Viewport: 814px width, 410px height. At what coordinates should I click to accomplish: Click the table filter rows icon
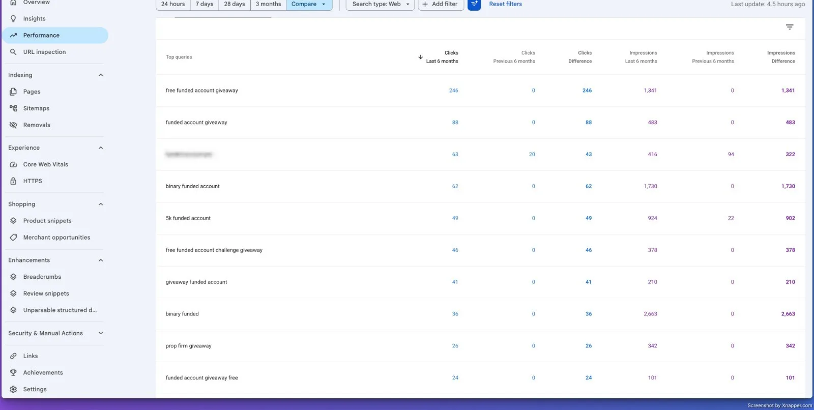[790, 27]
